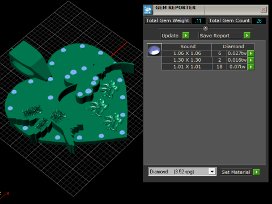The image size is (272, 204).
Task: Open the Diamond material dropdown arrow
Action: [x=212, y=172]
